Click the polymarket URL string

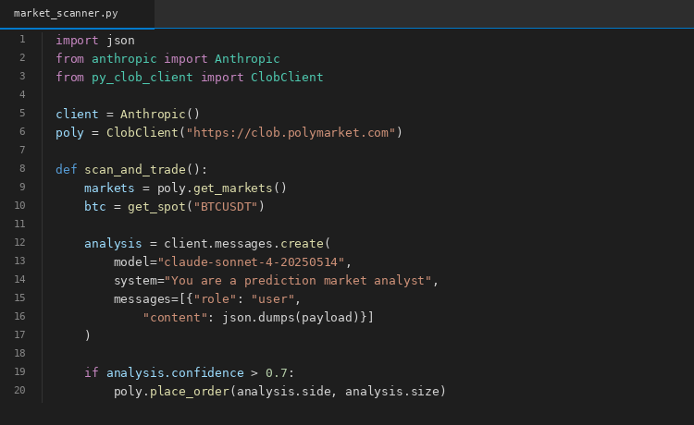point(291,132)
